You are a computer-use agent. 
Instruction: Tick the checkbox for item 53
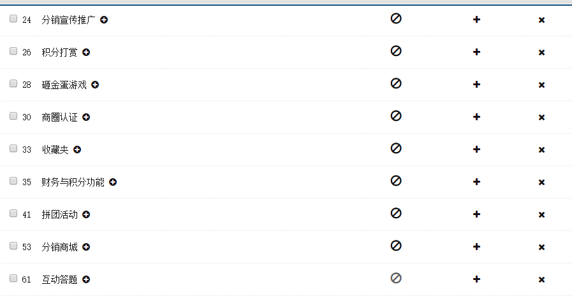[13, 246]
